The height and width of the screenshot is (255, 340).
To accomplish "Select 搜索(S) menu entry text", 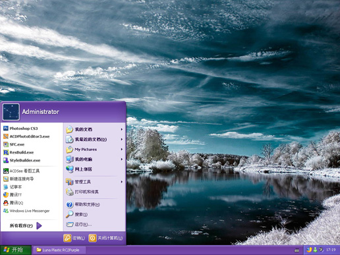I will (81, 214).
